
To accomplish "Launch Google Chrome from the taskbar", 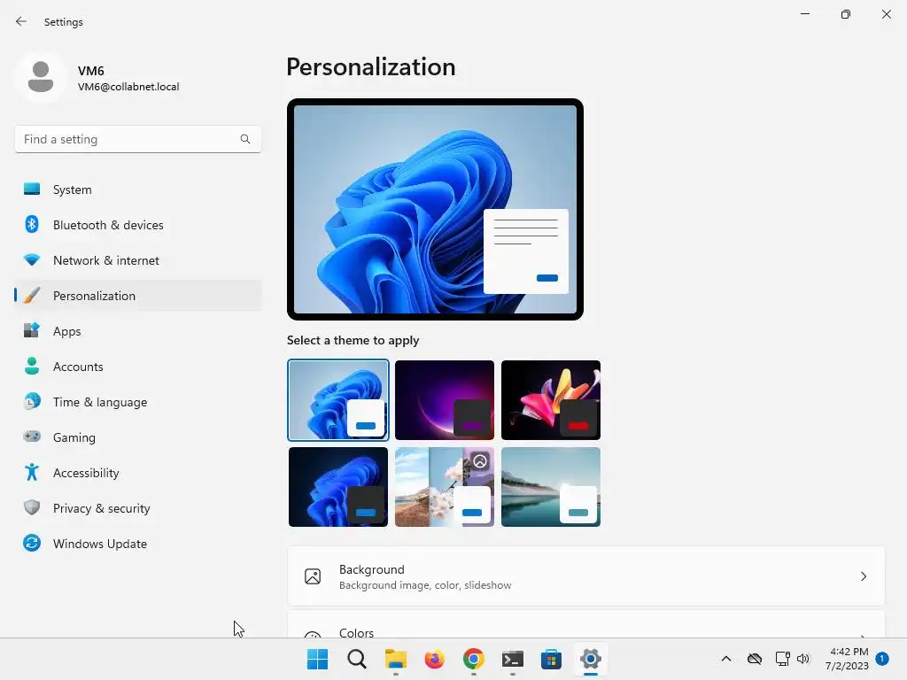I will 473,659.
